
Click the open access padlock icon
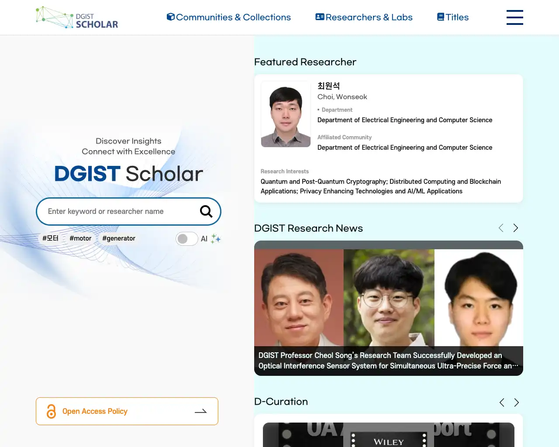(x=51, y=411)
